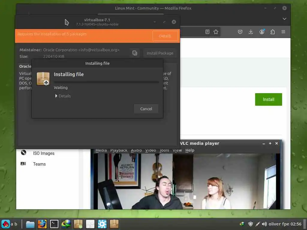Open Firefox extensions puzzle icon

pyautogui.click(x=273, y=32)
